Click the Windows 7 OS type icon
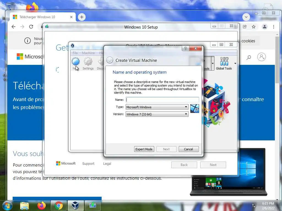Image resolution: width=282 pixels, height=211 pixels. point(195,109)
